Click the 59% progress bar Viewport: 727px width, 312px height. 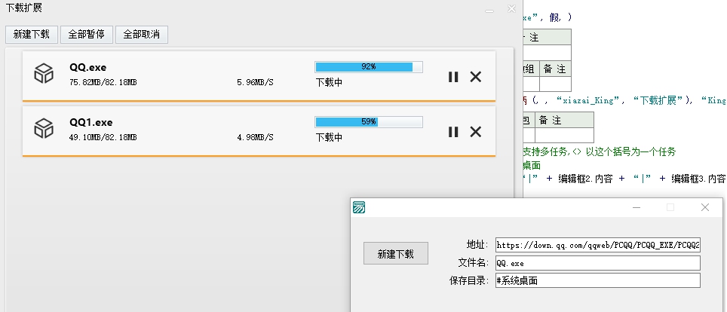368,122
